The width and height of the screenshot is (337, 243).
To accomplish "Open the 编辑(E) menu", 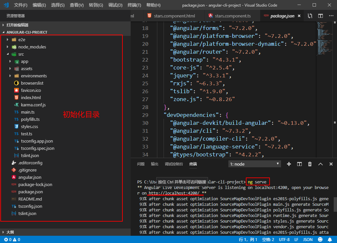I will pos(39,5).
